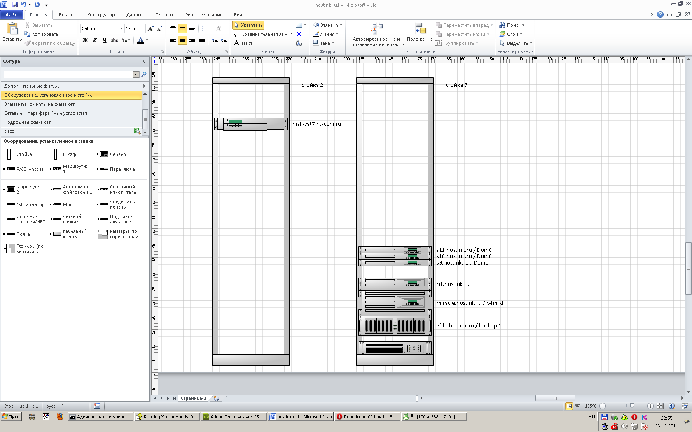Click the zoom in plus button

pyautogui.click(x=650, y=406)
